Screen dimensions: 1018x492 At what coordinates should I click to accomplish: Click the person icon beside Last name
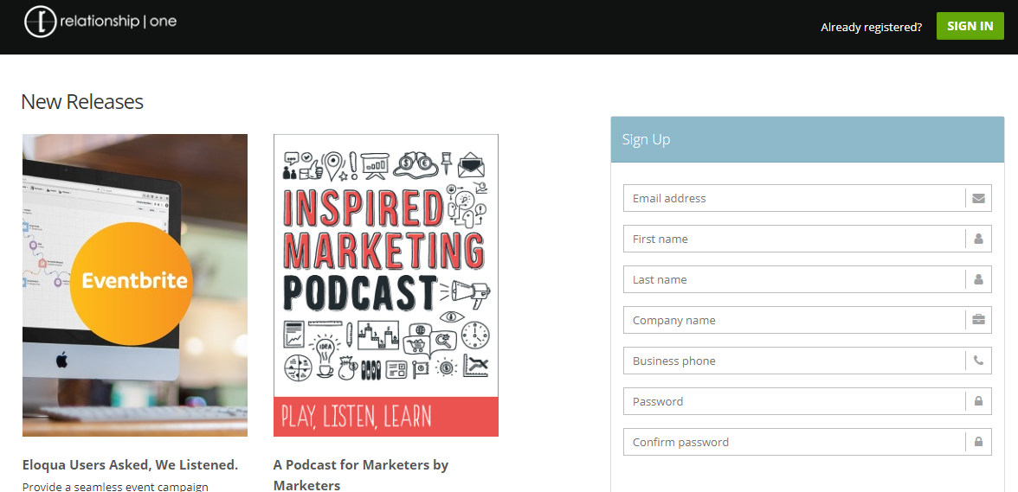978,280
